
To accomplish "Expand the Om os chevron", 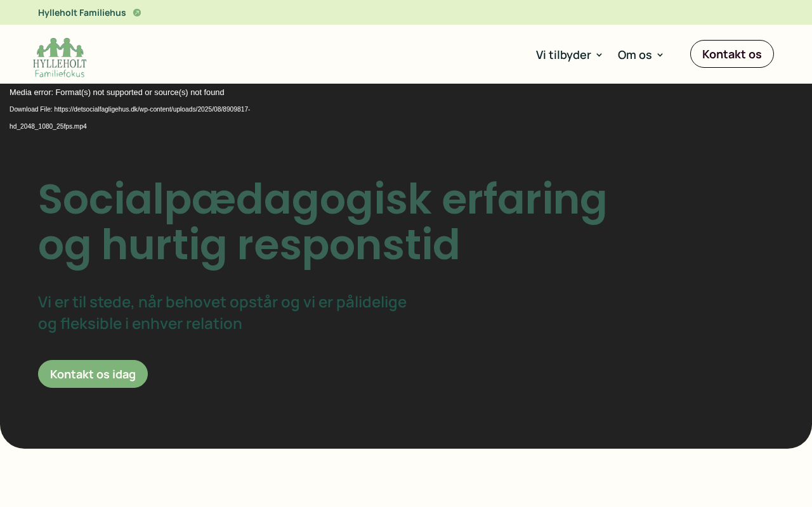I will (x=660, y=55).
